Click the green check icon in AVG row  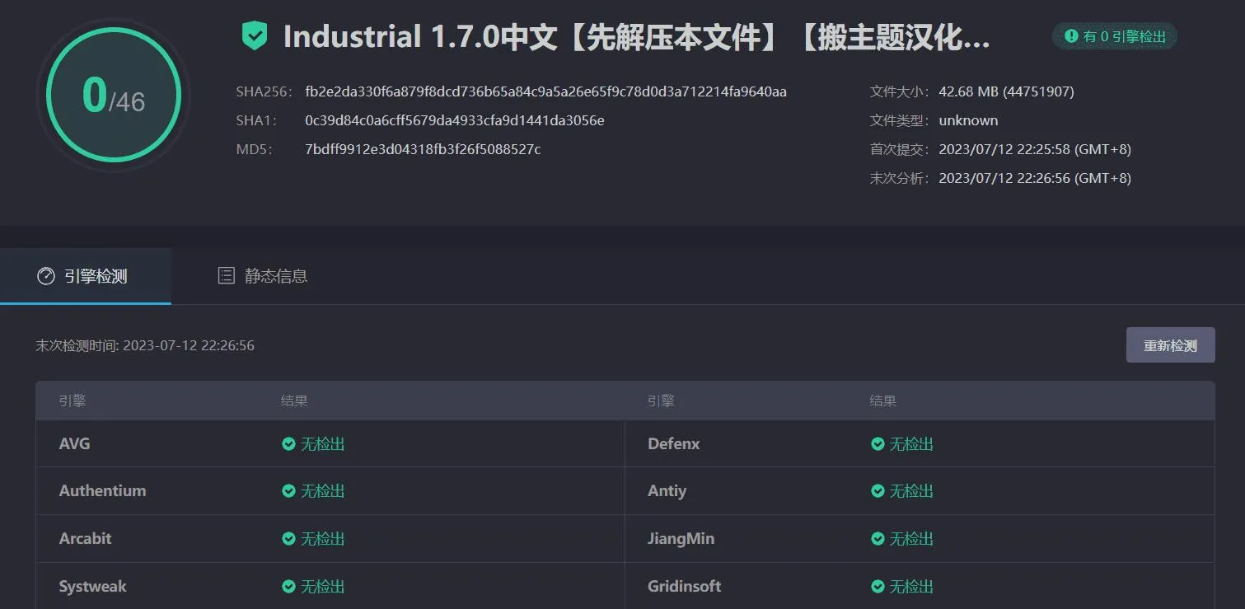coord(288,444)
